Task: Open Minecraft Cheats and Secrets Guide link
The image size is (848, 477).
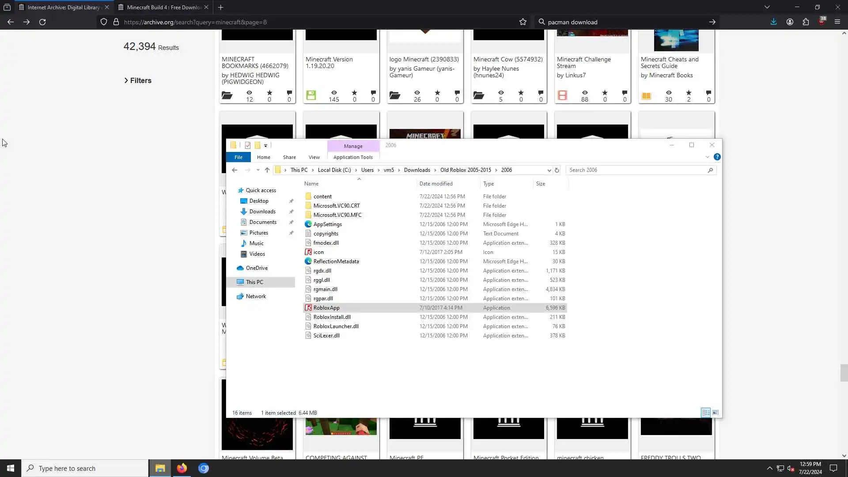Action: point(669,62)
